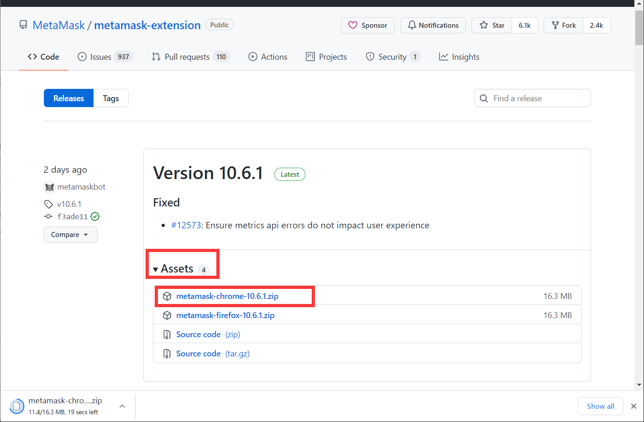The height and width of the screenshot is (422, 644).
Task: Open the Projects tab
Action: click(x=326, y=57)
